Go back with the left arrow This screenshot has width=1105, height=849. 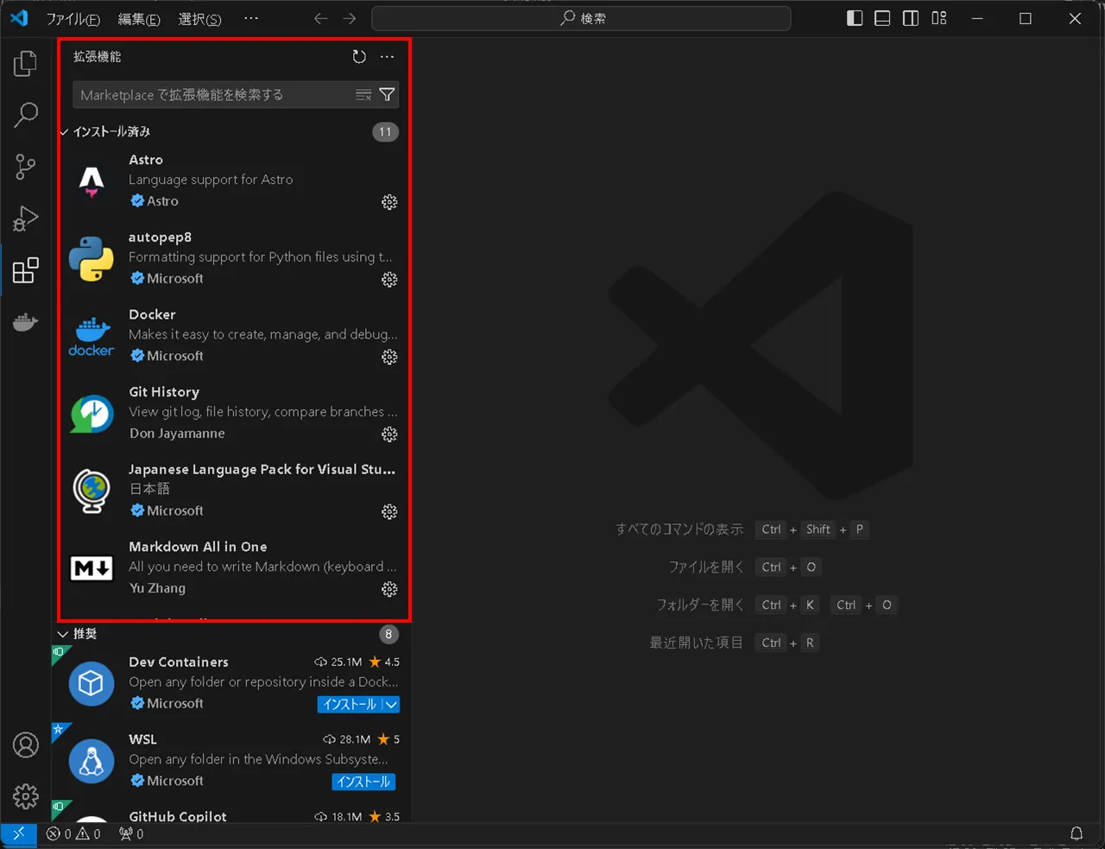320,18
